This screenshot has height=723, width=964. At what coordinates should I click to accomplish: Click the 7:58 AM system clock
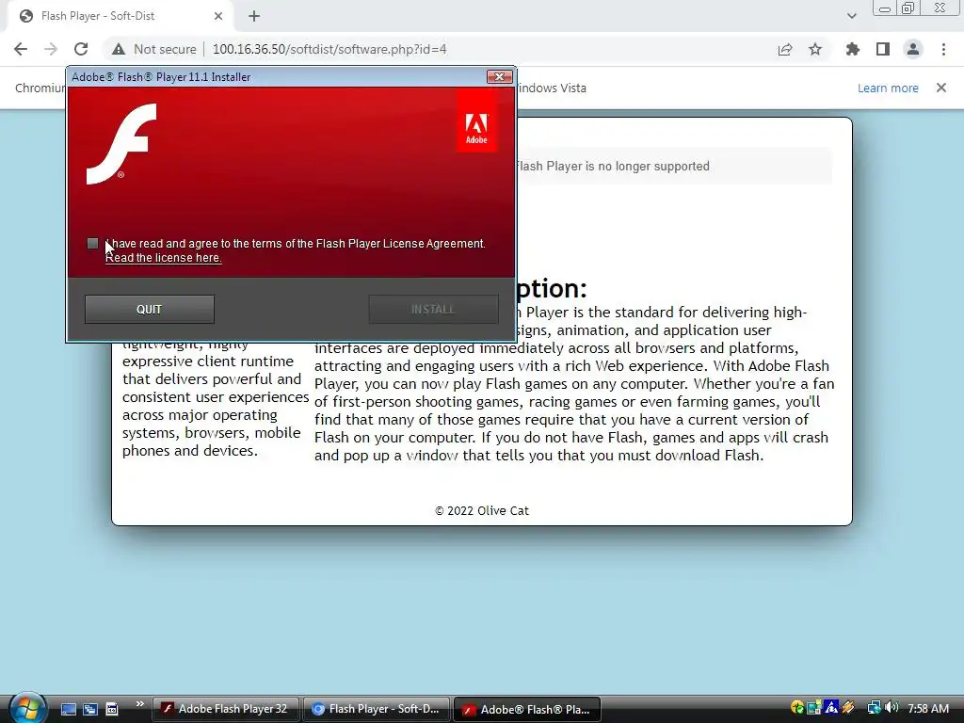(x=928, y=708)
